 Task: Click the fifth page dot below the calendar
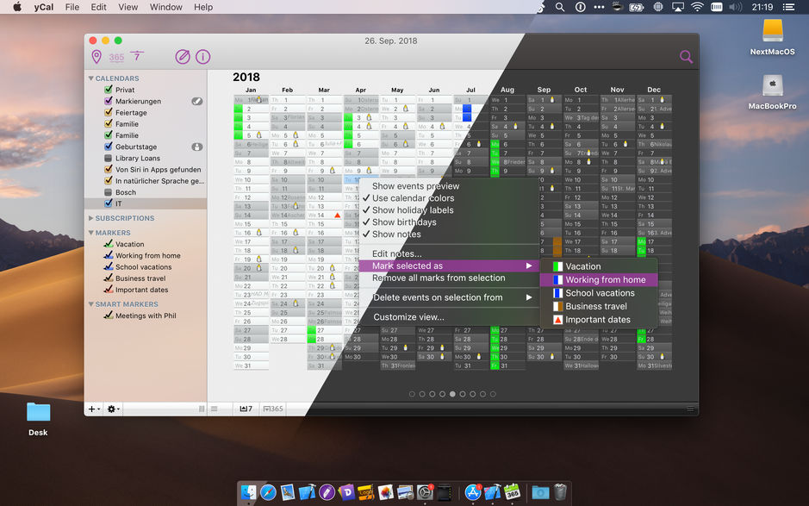pyautogui.click(x=452, y=393)
